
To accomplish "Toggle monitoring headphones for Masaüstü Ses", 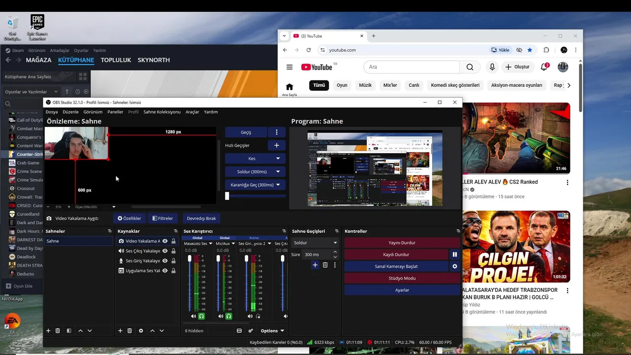I will point(201,316).
